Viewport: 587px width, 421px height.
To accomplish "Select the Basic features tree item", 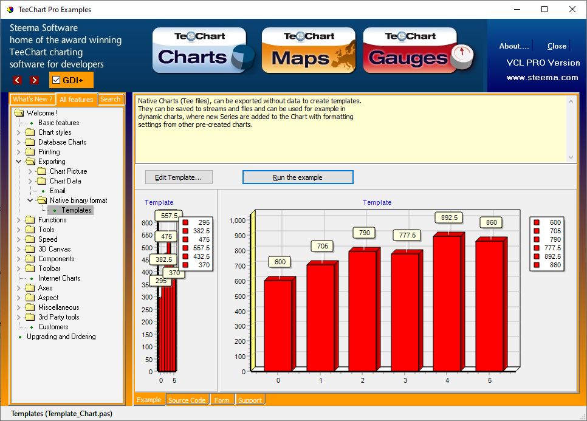I will pyautogui.click(x=59, y=122).
